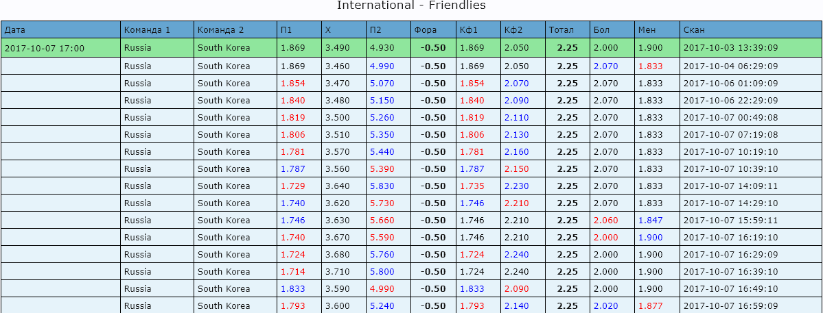Click the 'Кф2' column header
This screenshot has height=313, width=823.
point(513,29)
